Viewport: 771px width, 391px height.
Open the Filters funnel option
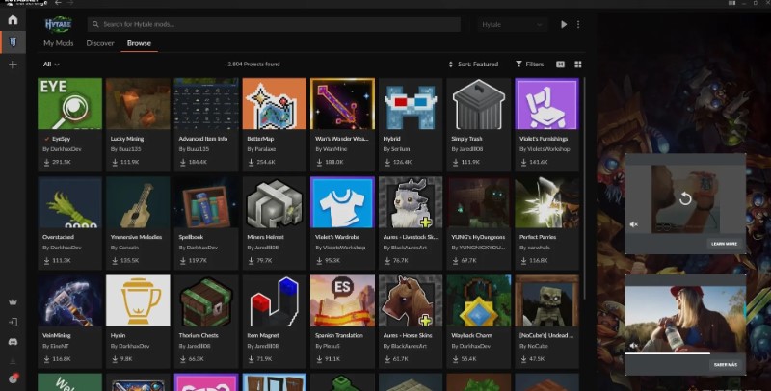pyautogui.click(x=529, y=64)
